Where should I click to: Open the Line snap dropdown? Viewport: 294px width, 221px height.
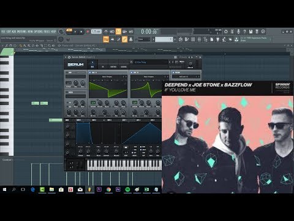144,39
